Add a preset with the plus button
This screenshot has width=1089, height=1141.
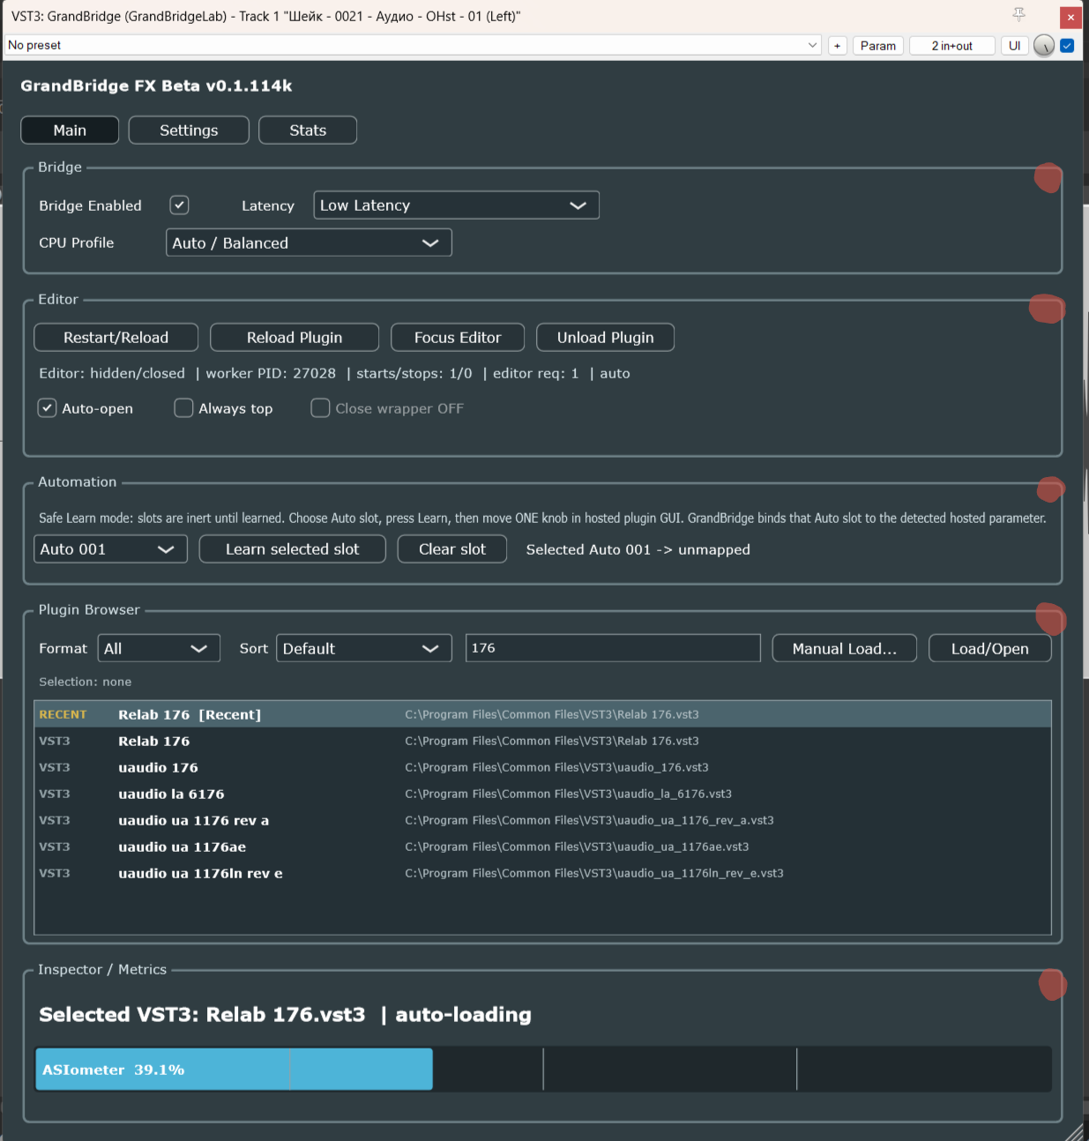pos(838,46)
